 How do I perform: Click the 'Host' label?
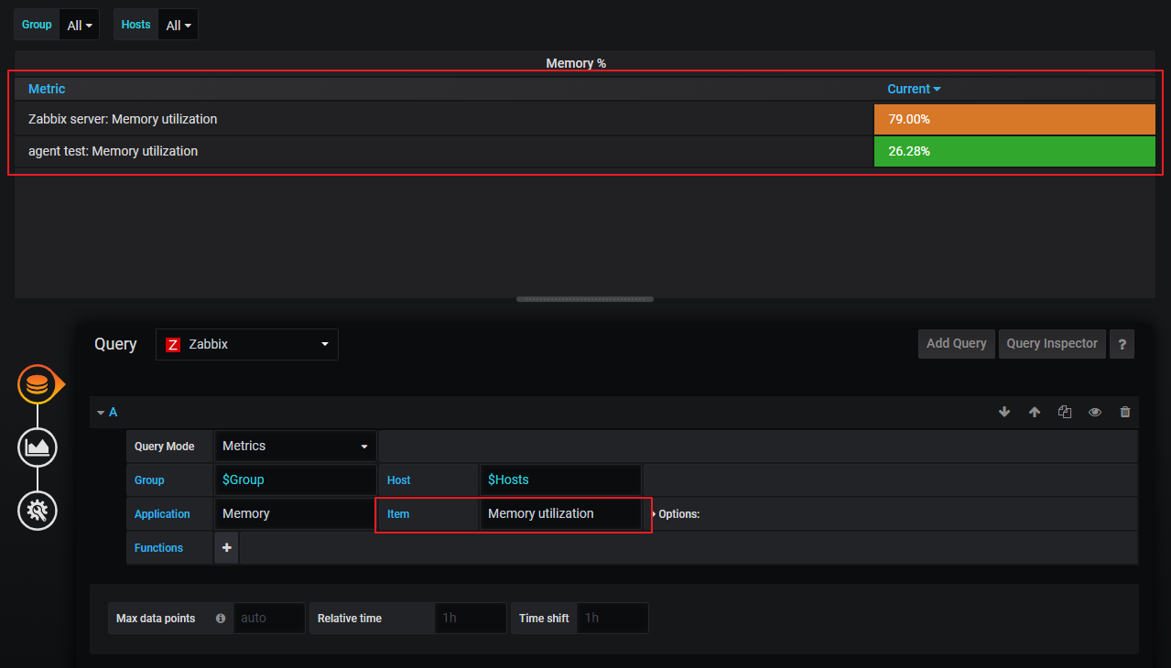point(399,480)
